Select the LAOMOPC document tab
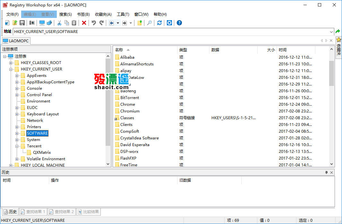 (16, 41)
